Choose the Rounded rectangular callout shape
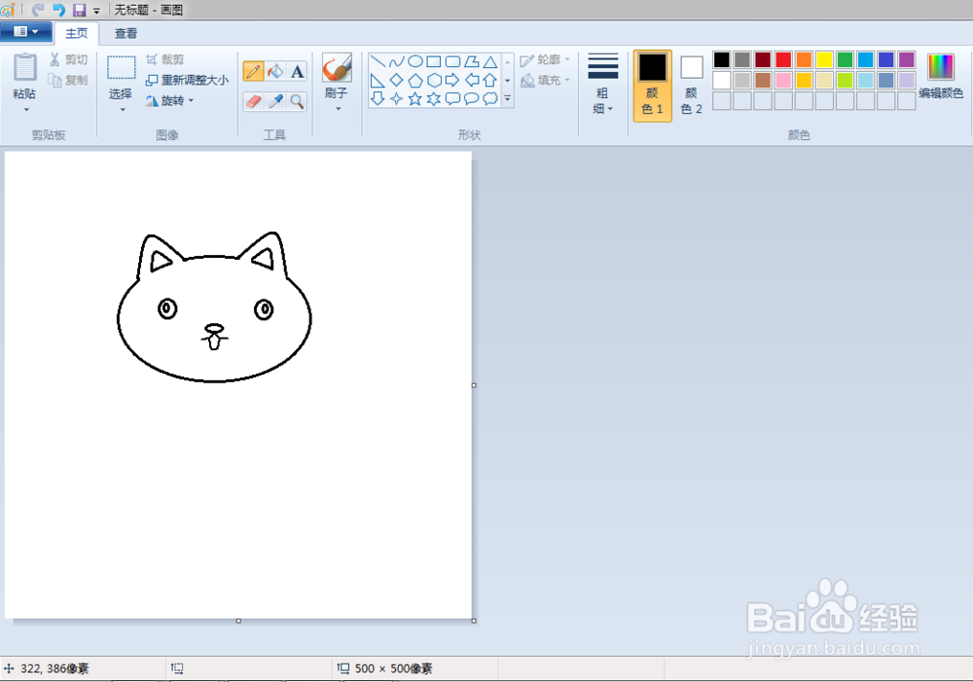 tap(453, 98)
